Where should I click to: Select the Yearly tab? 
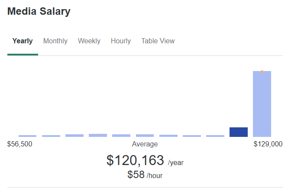pos(23,41)
